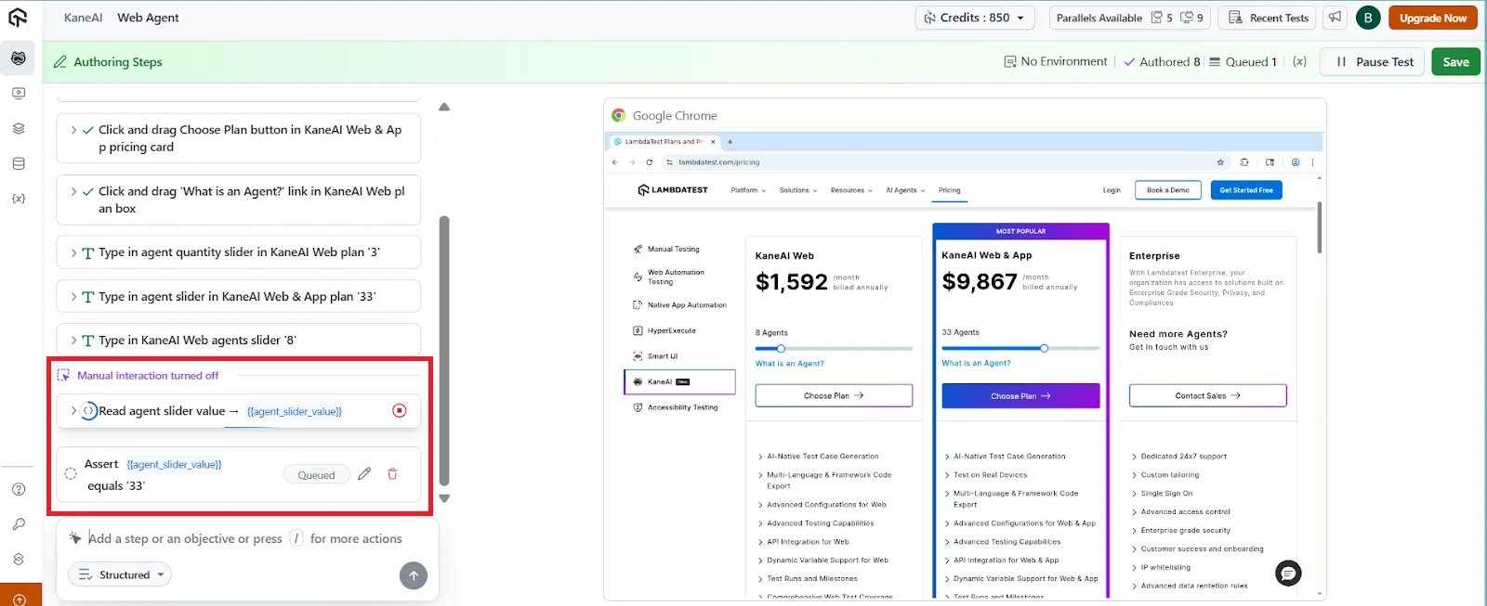Open the Recent Tests tab

pyautogui.click(x=1269, y=18)
